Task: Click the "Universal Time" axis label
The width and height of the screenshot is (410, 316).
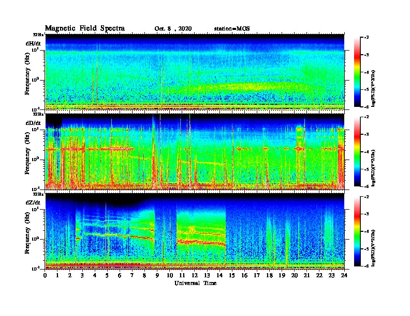Action: coord(195,283)
